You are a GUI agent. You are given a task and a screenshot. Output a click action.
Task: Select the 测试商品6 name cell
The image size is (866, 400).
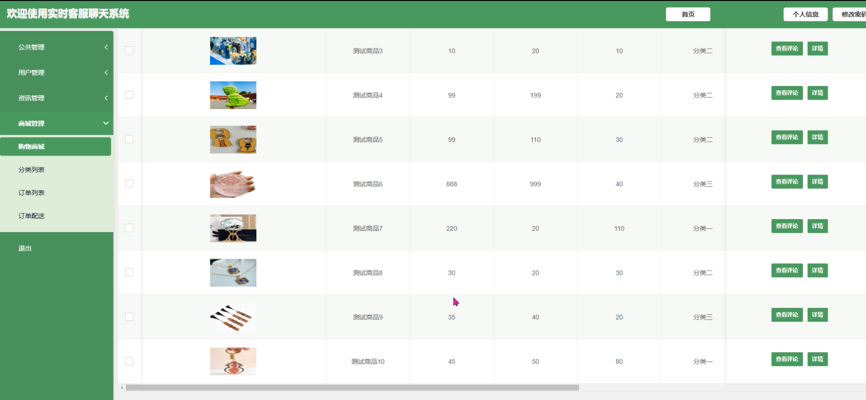[x=368, y=184]
